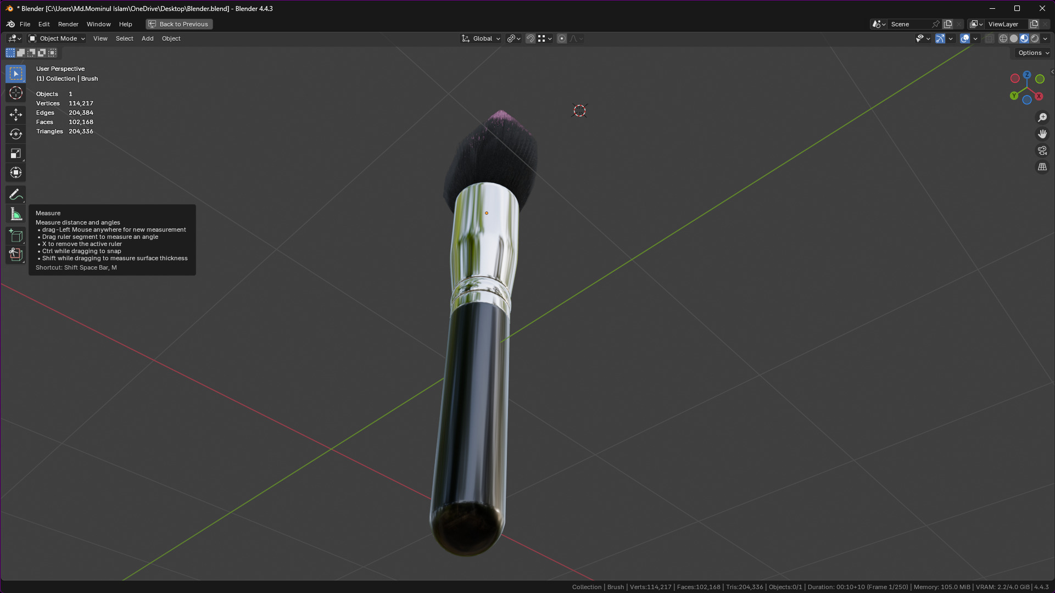
Task: Toggle viewport overlays
Action: pos(965,38)
